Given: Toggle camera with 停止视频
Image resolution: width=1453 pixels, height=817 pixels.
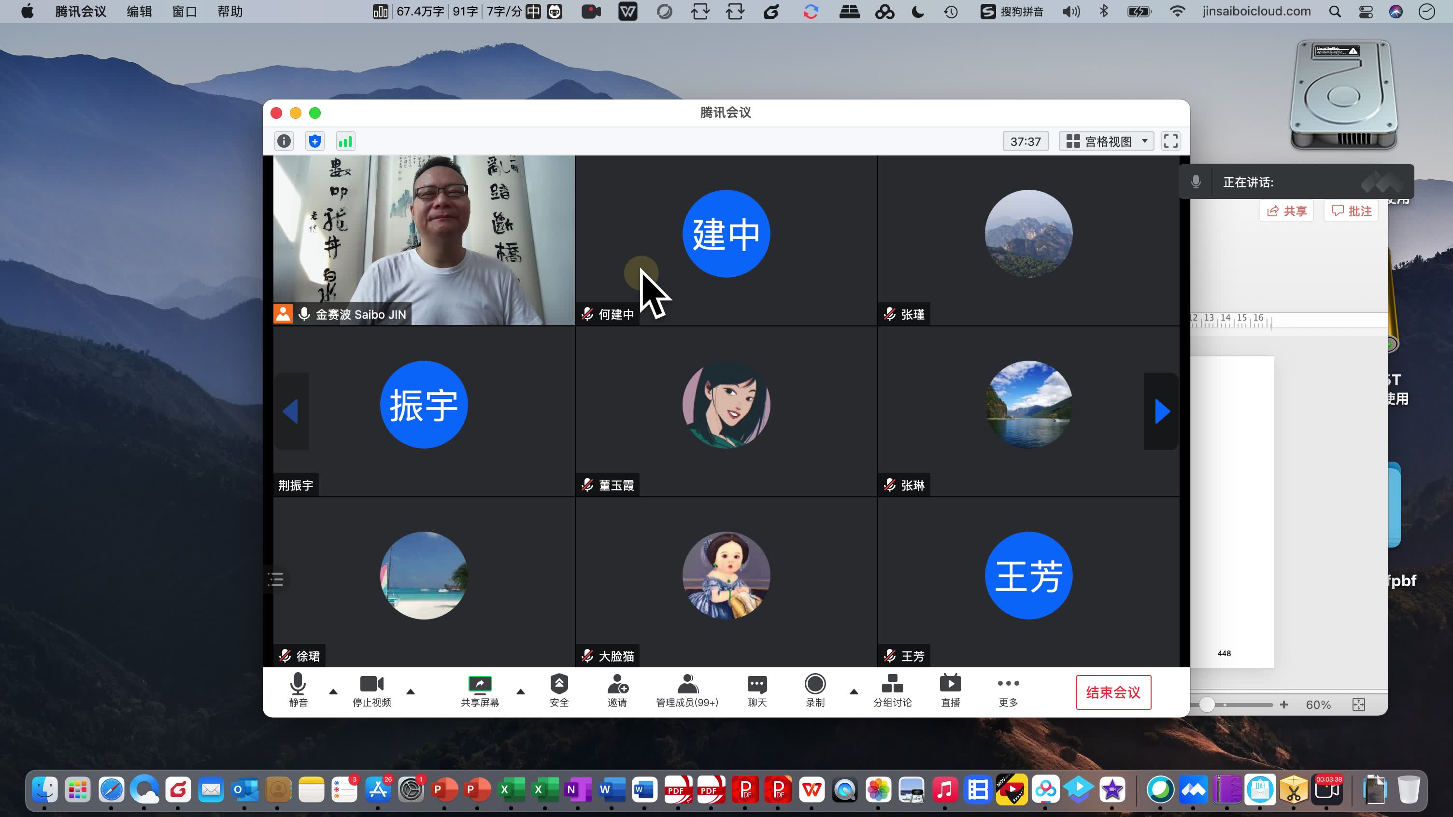Looking at the screenshot, I should pyautogui.click(x=372, y=690).
